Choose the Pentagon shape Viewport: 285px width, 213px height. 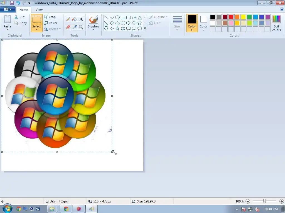pyautogui.click(x=117, y=23)
